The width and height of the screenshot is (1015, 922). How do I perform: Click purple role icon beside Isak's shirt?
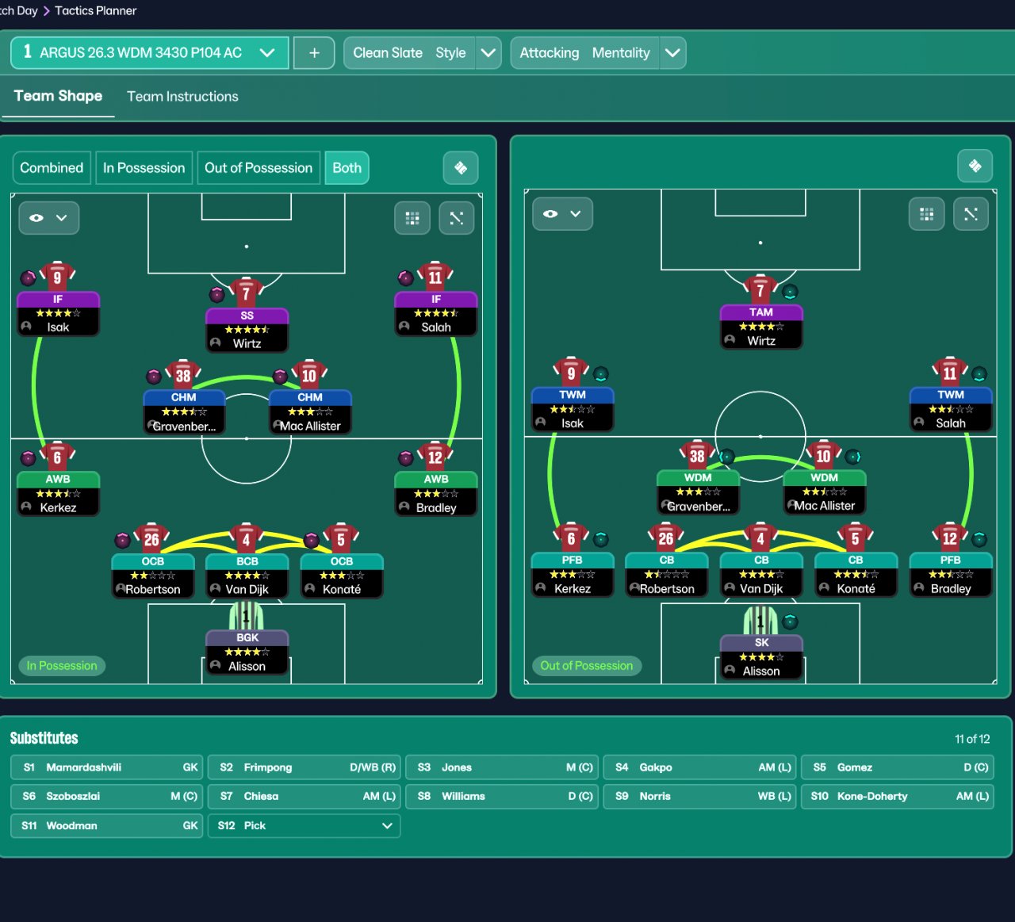(28, 278)
